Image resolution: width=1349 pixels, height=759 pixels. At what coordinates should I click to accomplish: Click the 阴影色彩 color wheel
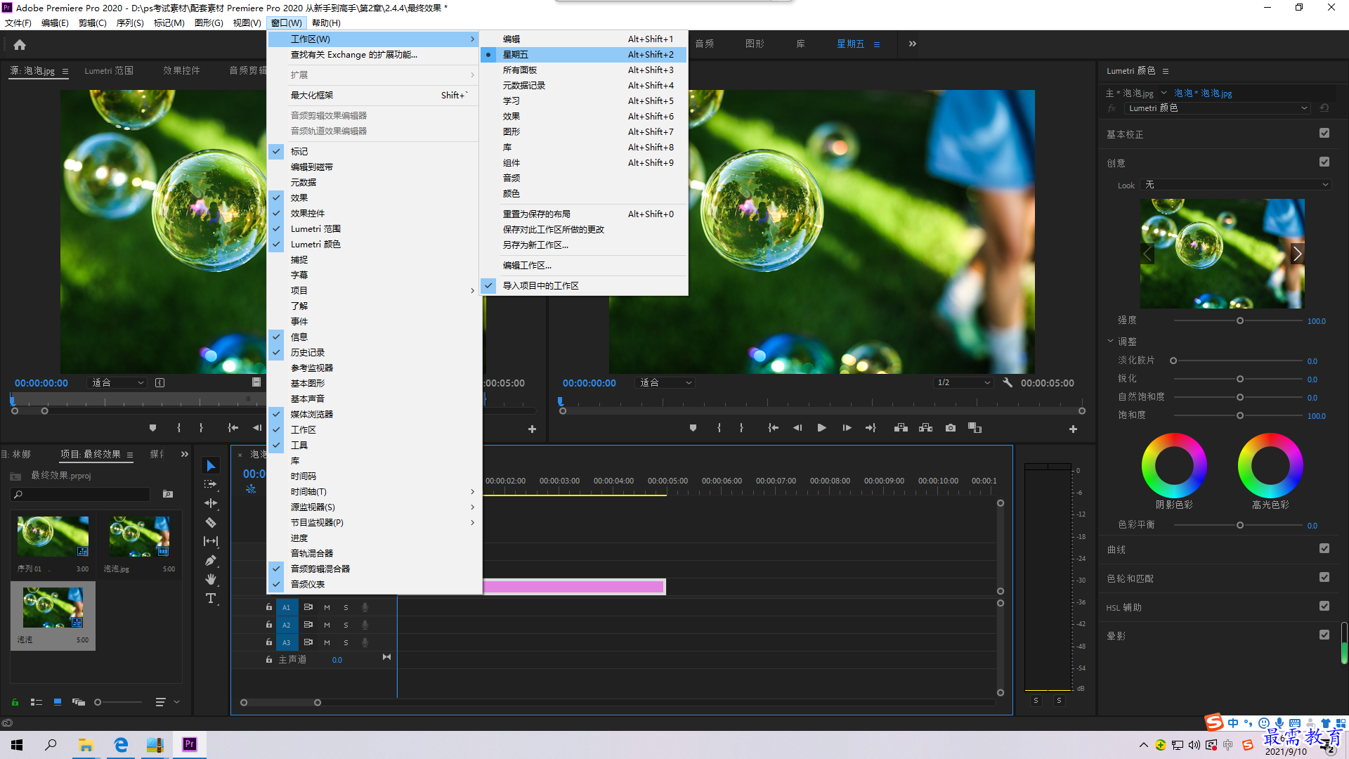[x=1174, y=465]
